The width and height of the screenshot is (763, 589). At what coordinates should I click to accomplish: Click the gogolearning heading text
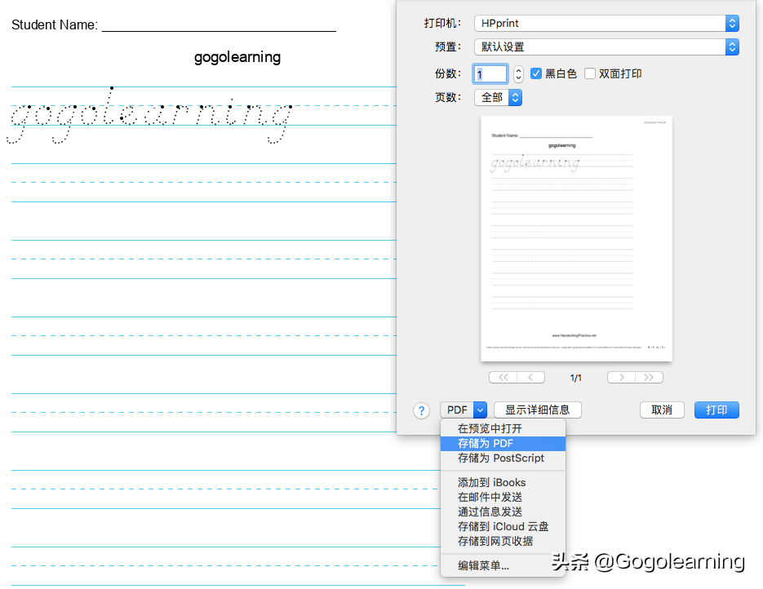tap(237, 57)
